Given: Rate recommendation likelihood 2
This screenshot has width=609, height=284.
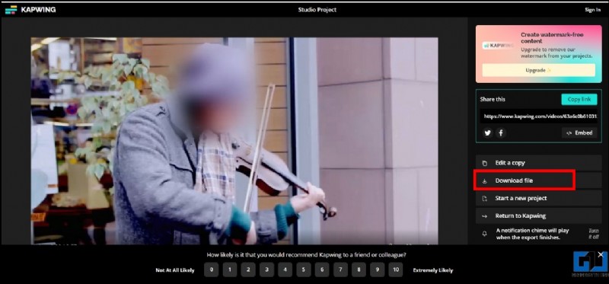Looking at the screenshot, I should [248, 270].
